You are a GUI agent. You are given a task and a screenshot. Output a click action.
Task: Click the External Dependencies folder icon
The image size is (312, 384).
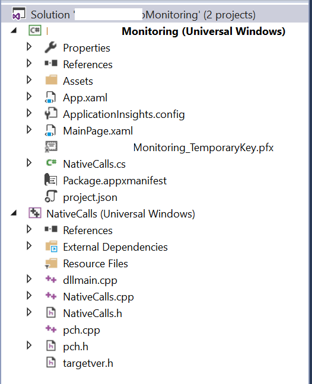(51, 247)
